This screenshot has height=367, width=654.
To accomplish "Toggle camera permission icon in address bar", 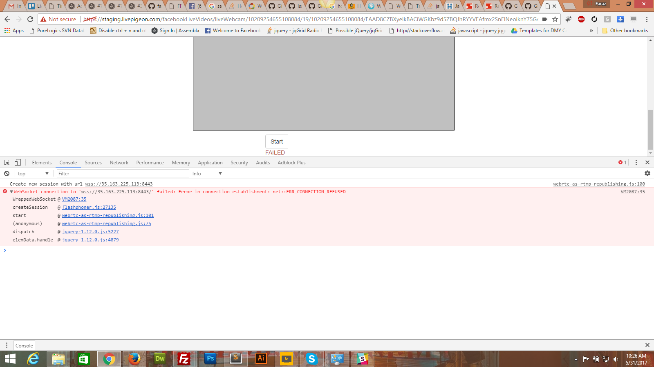I will coord(544,19).
